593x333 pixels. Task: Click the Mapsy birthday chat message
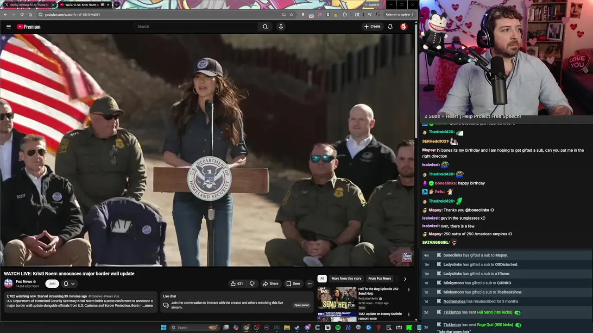(503, 153)
